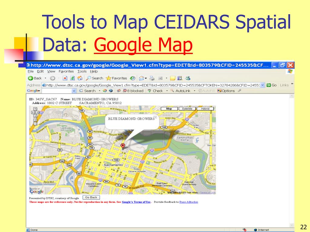Open the Google toolbar logo menu
310x232 pixels.
pyautogui.click(x=34, y=91)
